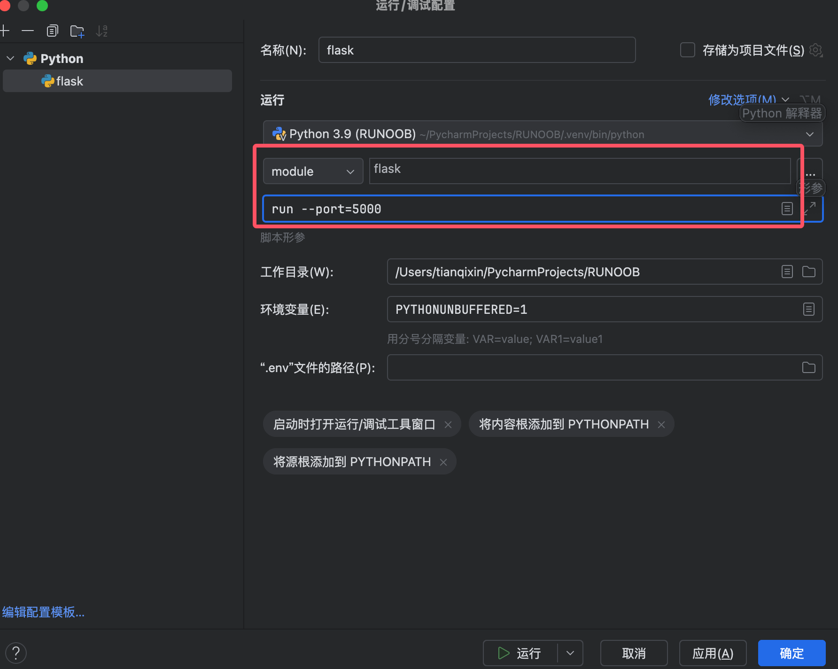The width and height of the screenshot is (838, 669).
Task: Click the help question mark icon
Action: [x=16, y=653]
